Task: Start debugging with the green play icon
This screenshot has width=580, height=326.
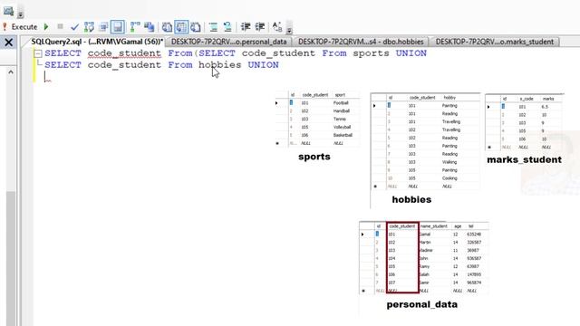Action: (46, 27)
